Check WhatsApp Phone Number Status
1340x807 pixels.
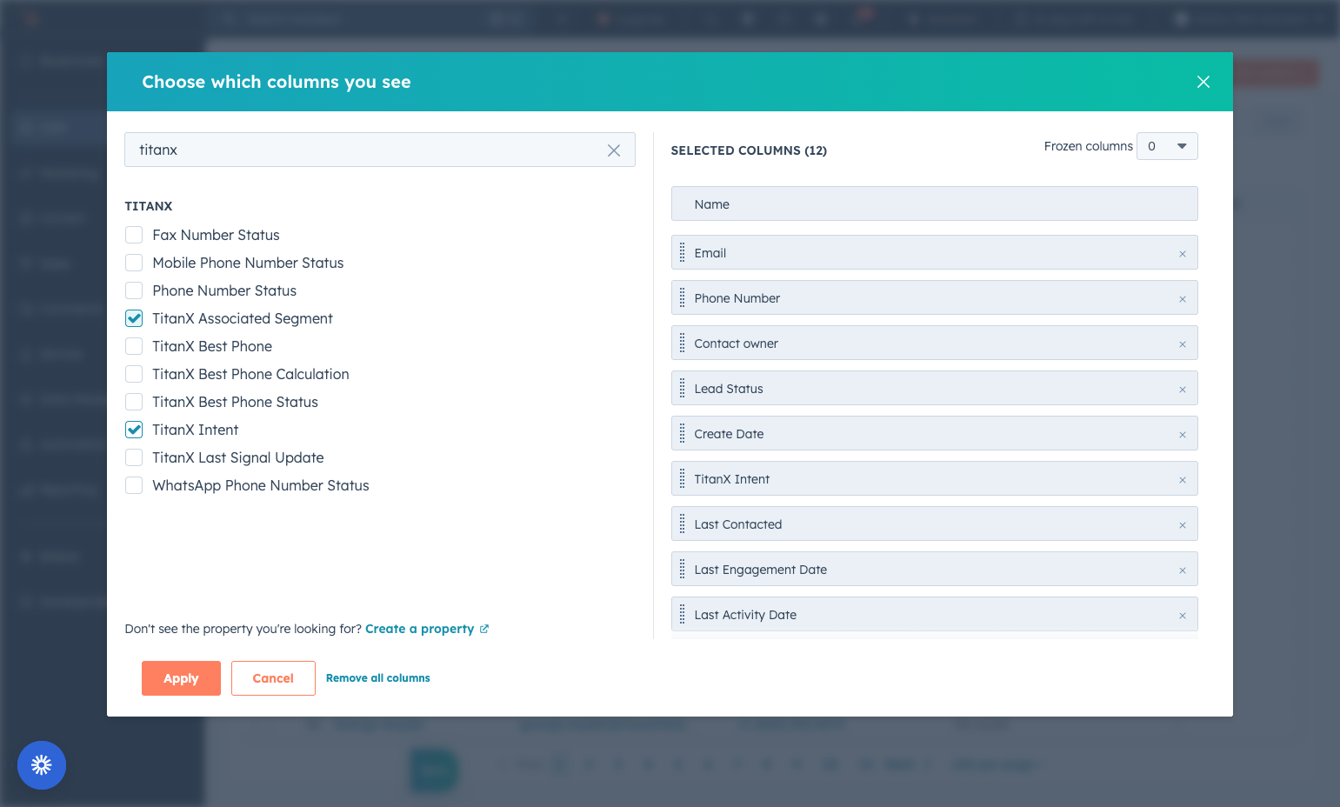pyautogui.click(x=134, y=485)
